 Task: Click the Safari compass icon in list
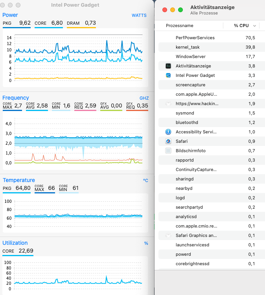tap(168, 141)
